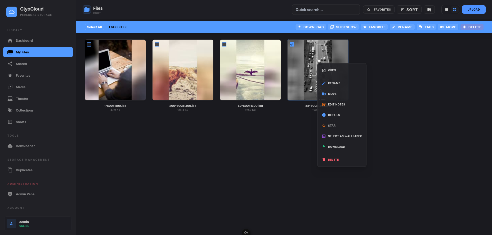
Task: Click the Shorts play icon in sidebar
Action: [x=10, y=122]
